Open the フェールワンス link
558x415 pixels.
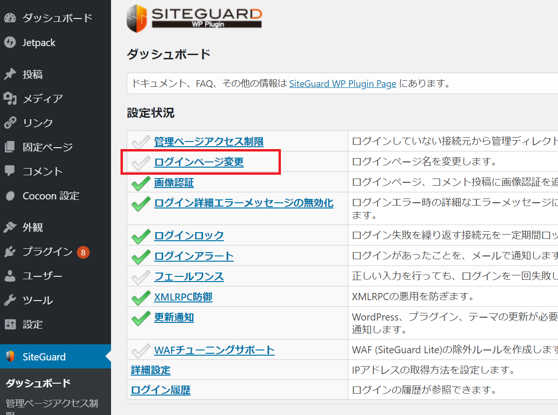coord(189,276)
